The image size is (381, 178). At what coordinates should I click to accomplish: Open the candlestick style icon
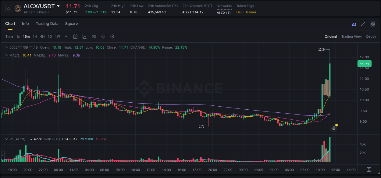click(x=94, y=36)
